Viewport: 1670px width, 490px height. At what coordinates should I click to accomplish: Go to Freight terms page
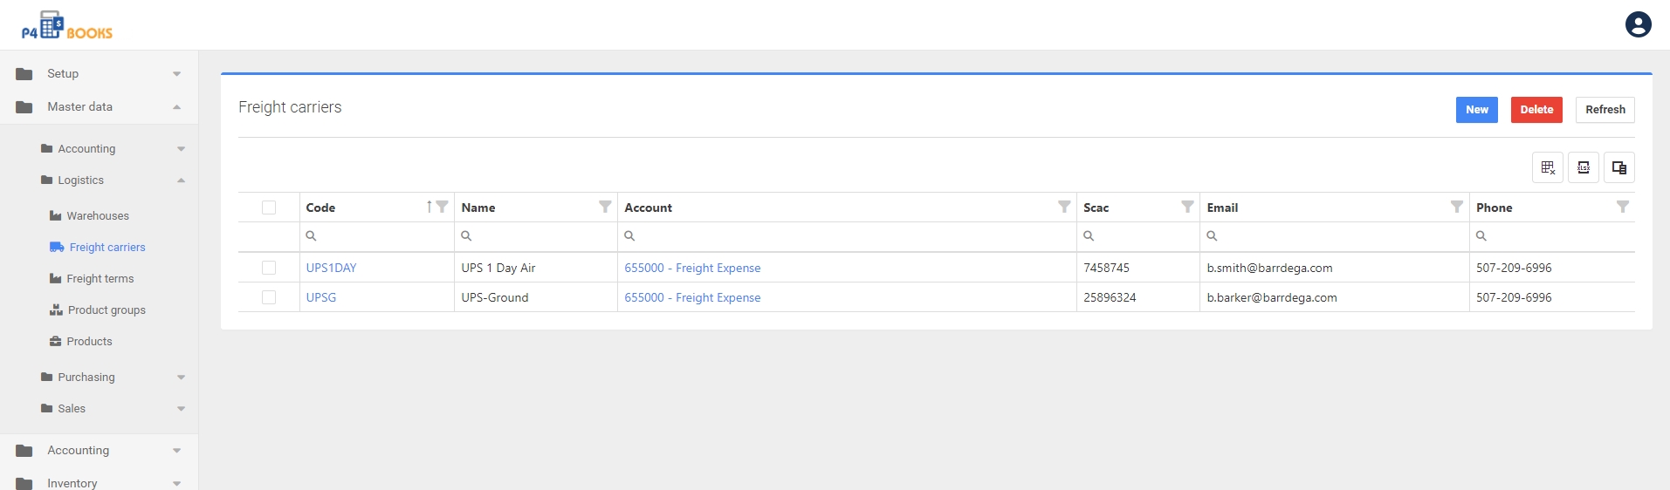[x=100, y=278]
